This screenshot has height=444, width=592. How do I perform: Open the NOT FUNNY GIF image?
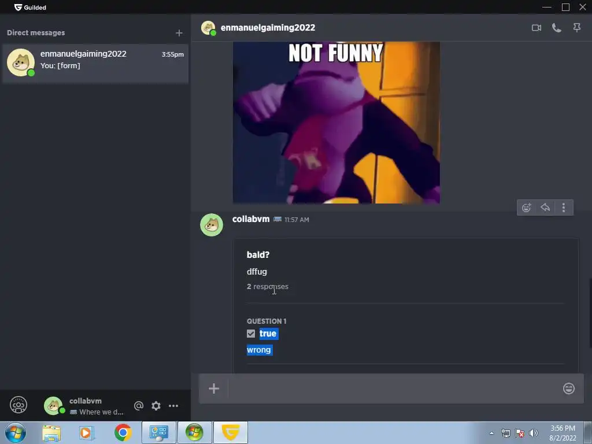click(336, 123)
